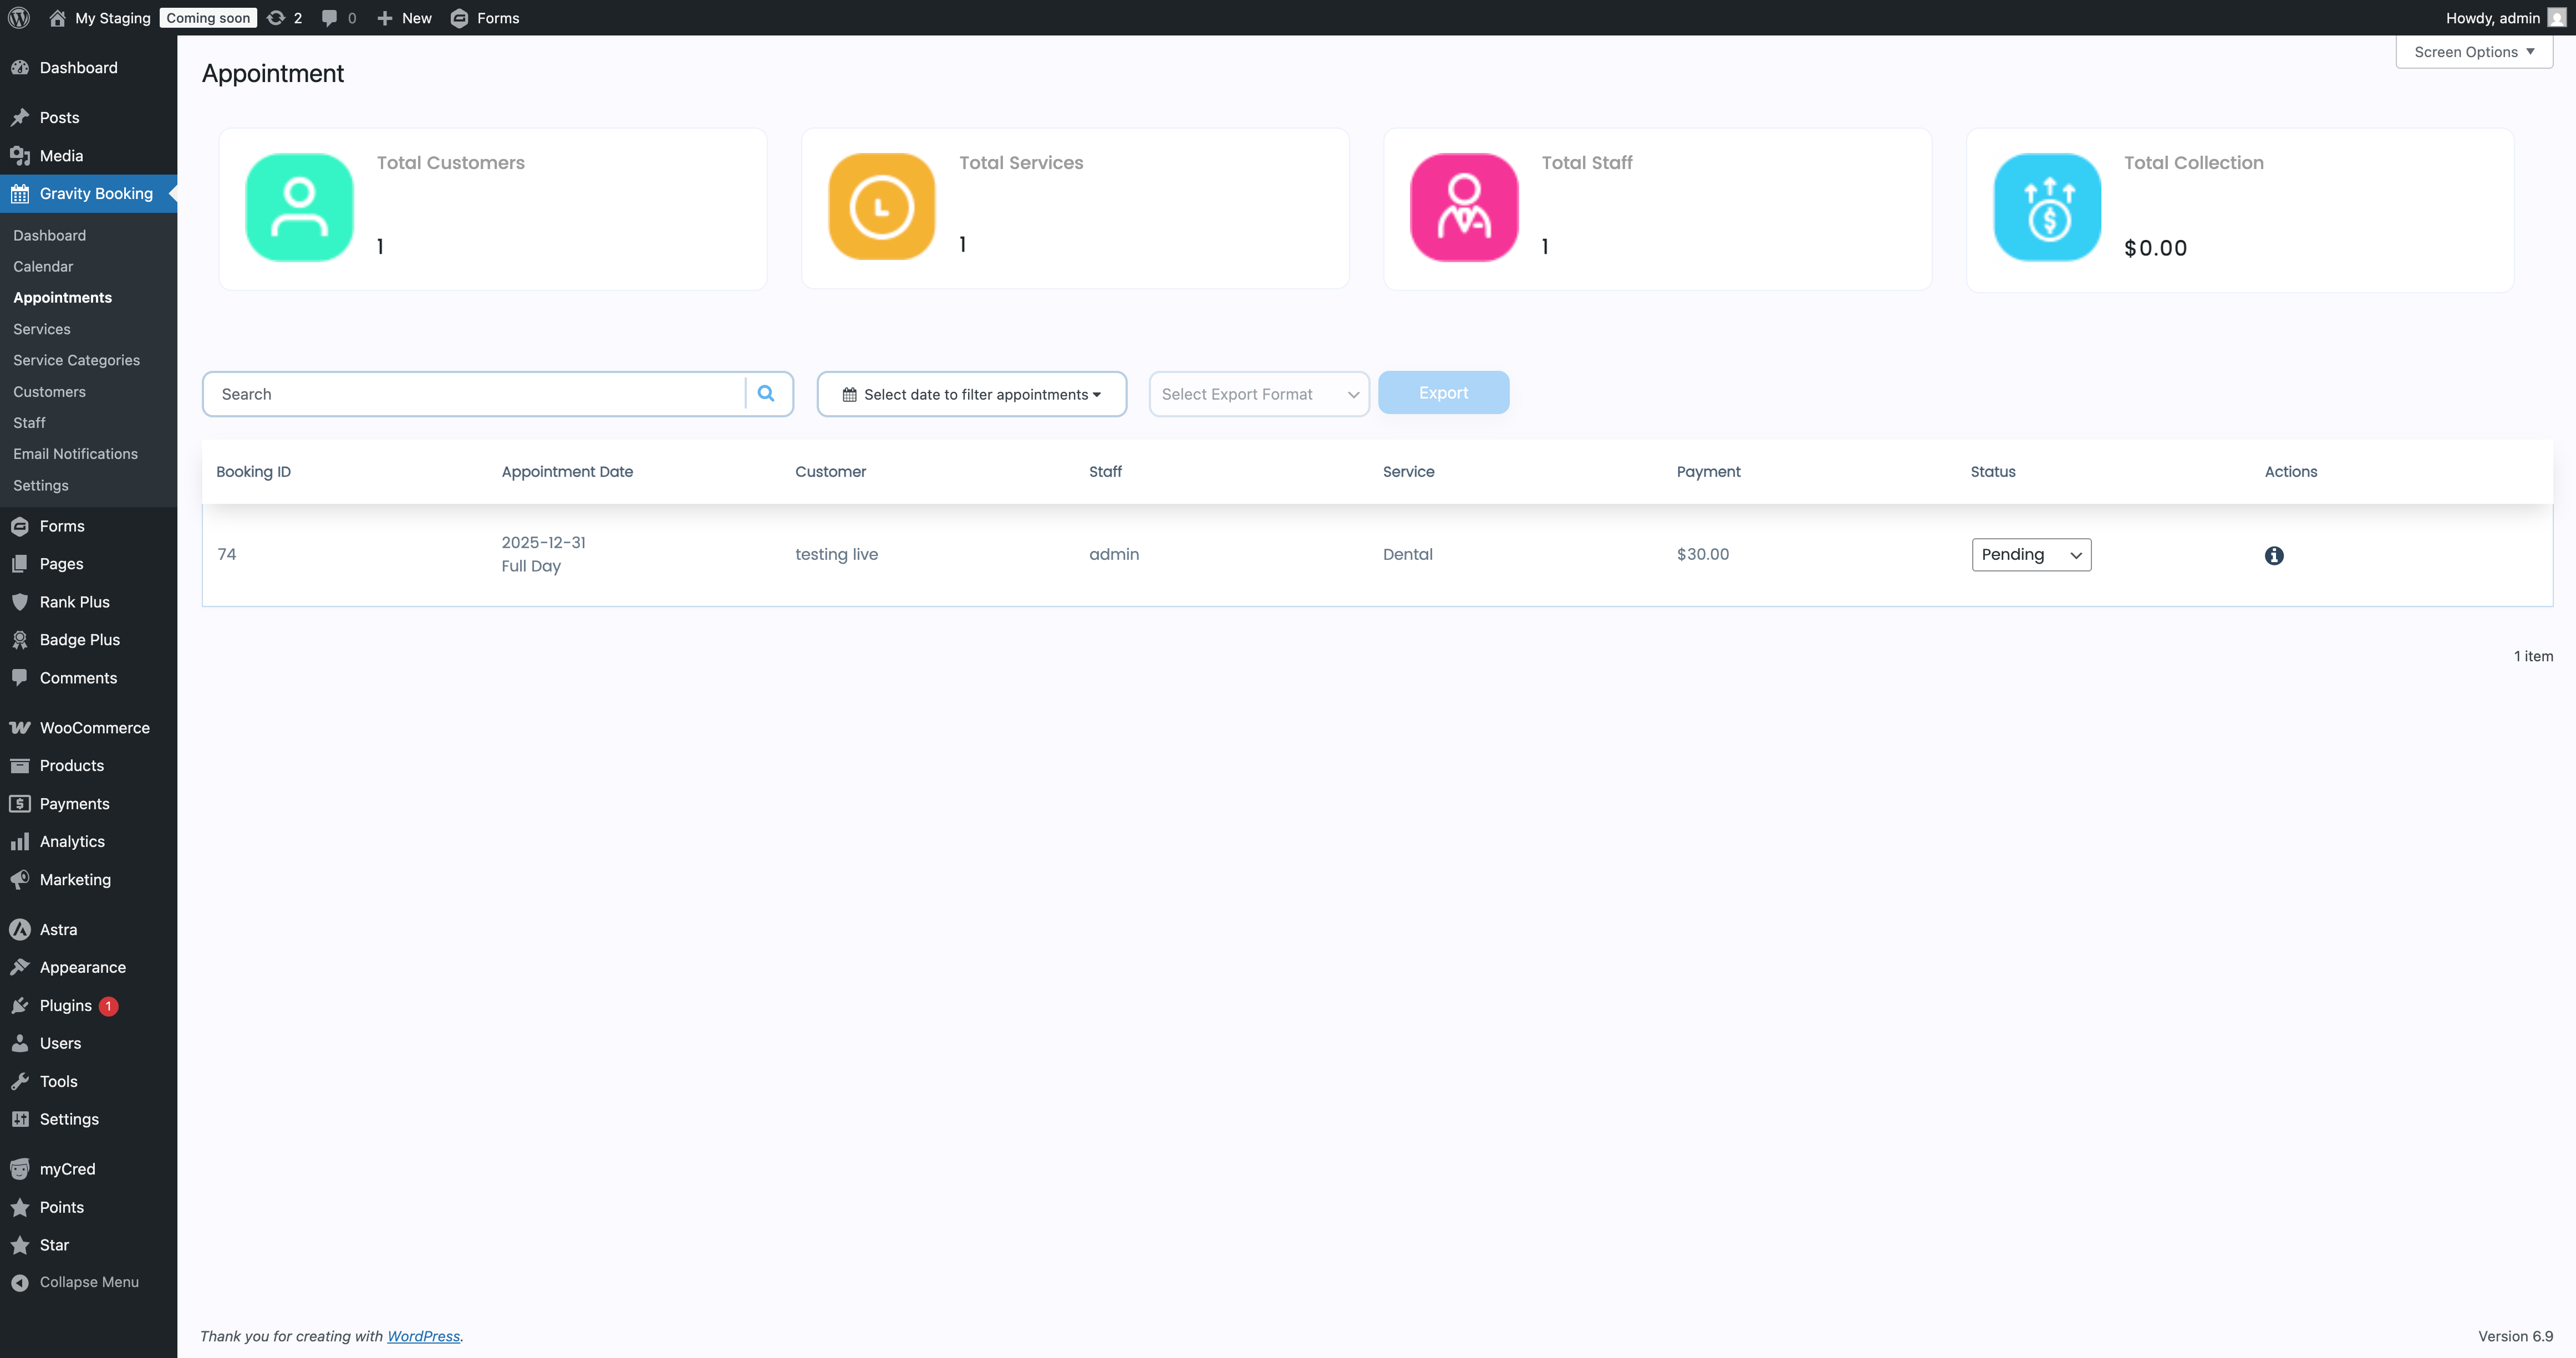
Task: Click the Total Customers green icon
Action: (299, 207)
